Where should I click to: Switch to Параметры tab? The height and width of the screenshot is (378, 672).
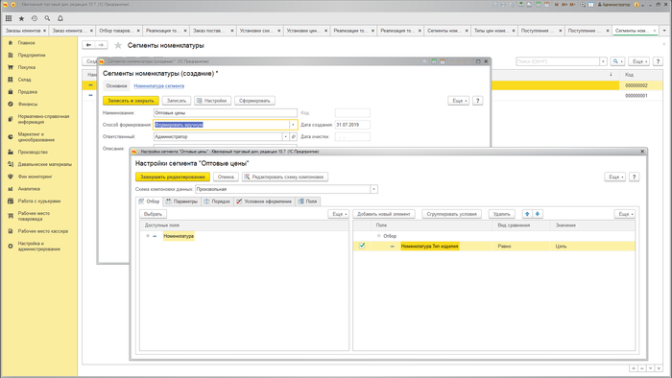(181, 201)
